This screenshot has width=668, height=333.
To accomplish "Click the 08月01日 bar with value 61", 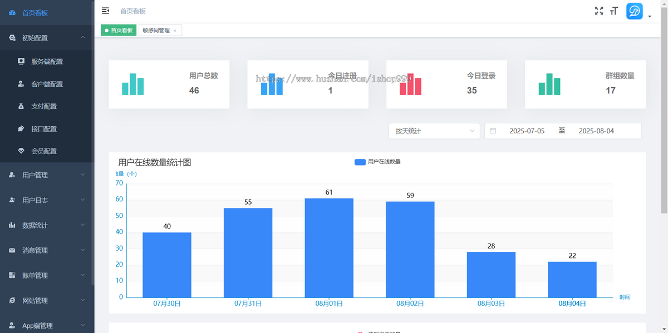I will (329, 248).
